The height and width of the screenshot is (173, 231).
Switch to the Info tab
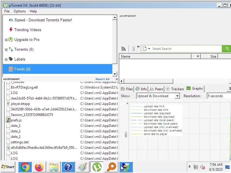pyautogui.click(x=141, y=89)
